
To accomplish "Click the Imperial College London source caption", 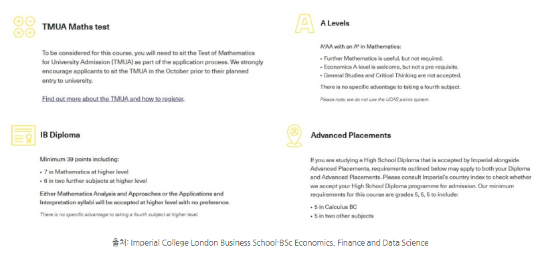I will coord(270,243).
